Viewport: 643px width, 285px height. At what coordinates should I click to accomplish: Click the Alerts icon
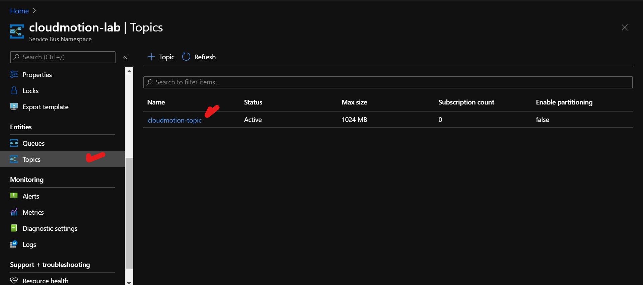pos(14,196)
